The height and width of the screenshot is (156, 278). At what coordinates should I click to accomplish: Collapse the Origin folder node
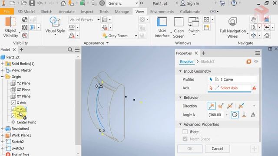click(2, 77)
